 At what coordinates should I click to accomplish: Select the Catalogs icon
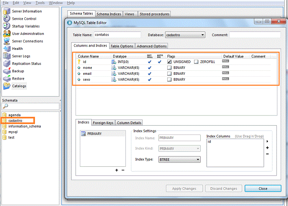tap(7, 86)
